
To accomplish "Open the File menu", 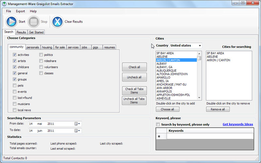I will point(9,11).
